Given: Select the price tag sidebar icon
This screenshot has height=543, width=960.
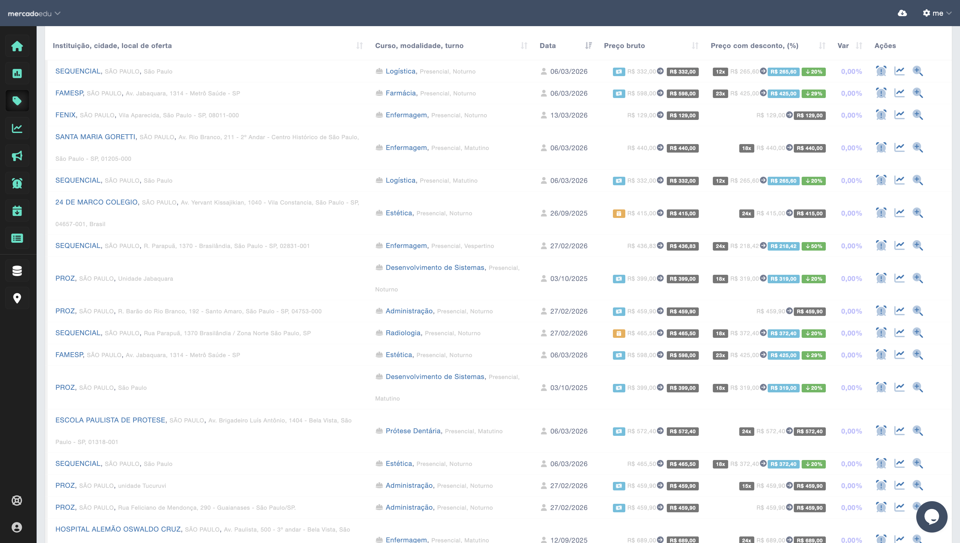Looking at the screenshot, I should point(17,101).
